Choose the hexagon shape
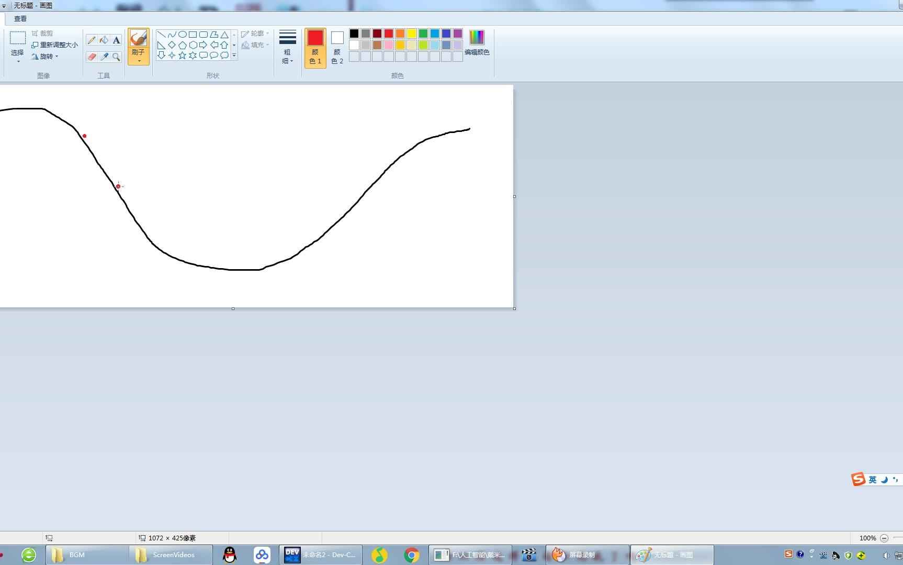 pos(193,45)
